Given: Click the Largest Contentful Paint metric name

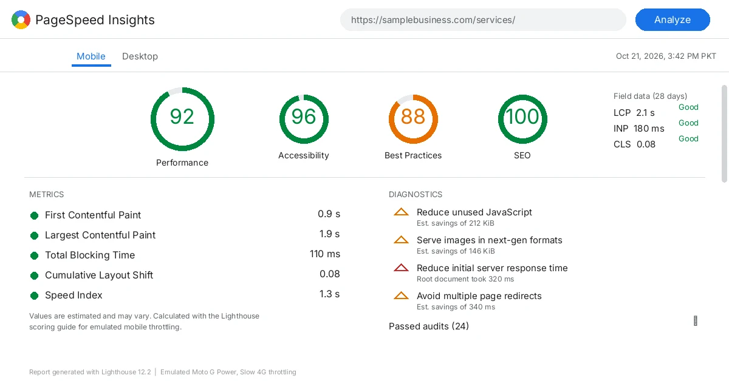Looking at the screenshot, I should (x=100, y=235).
